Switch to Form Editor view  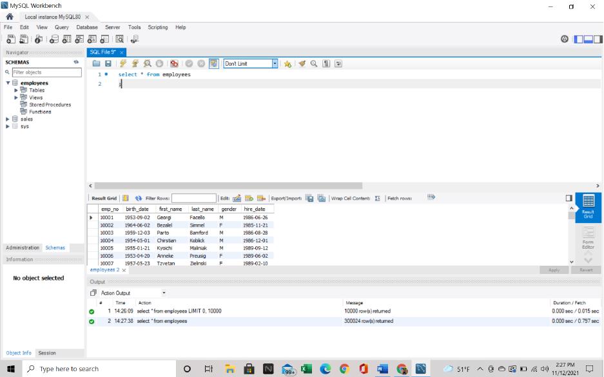click(588, 238)
